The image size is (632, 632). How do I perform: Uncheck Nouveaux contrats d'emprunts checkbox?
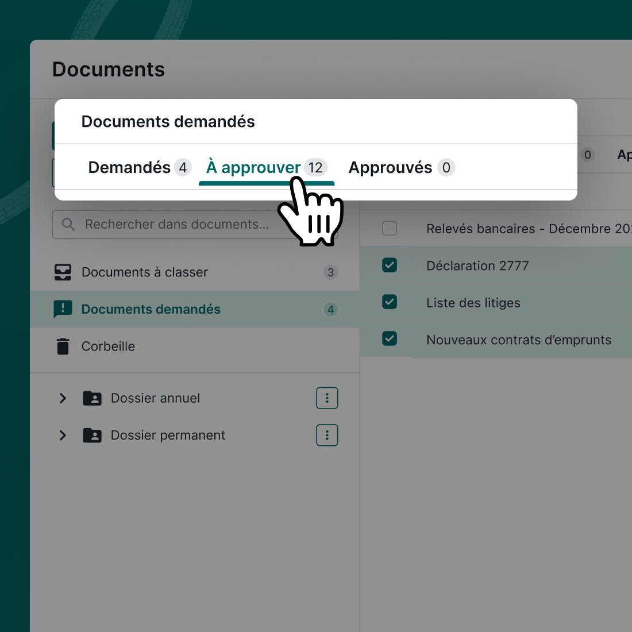tap(390, 338)
